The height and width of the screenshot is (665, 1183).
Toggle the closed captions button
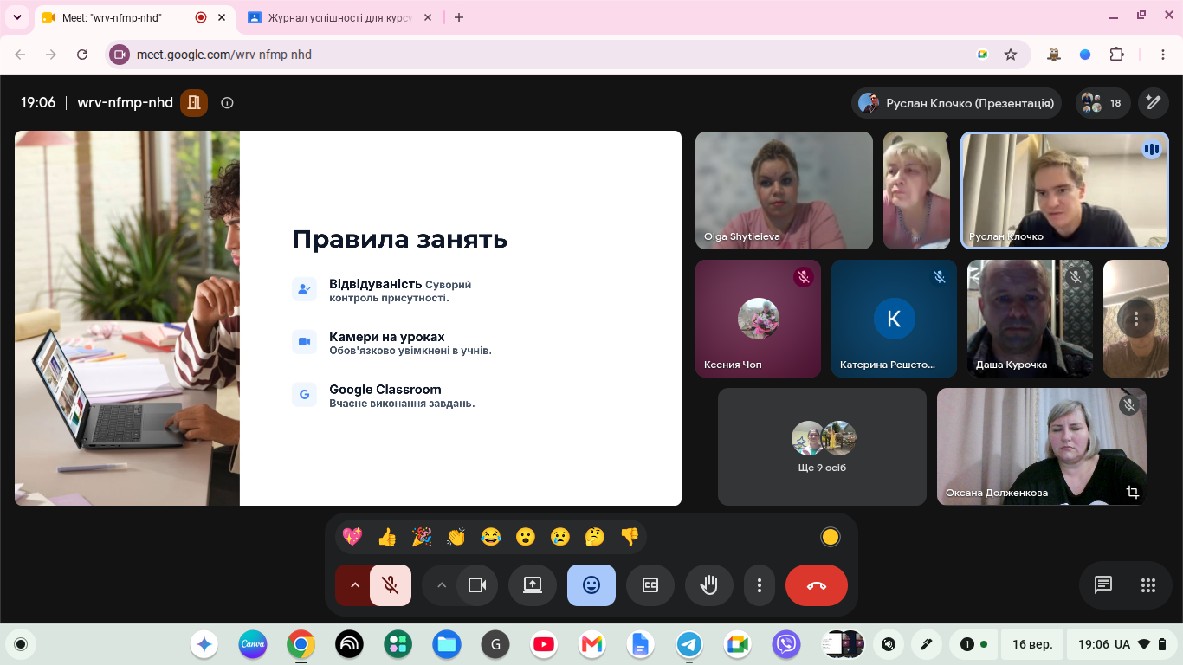pos(650,585)
